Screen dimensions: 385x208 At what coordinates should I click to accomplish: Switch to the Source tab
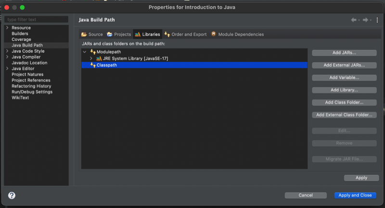click(x=92, y=35)
